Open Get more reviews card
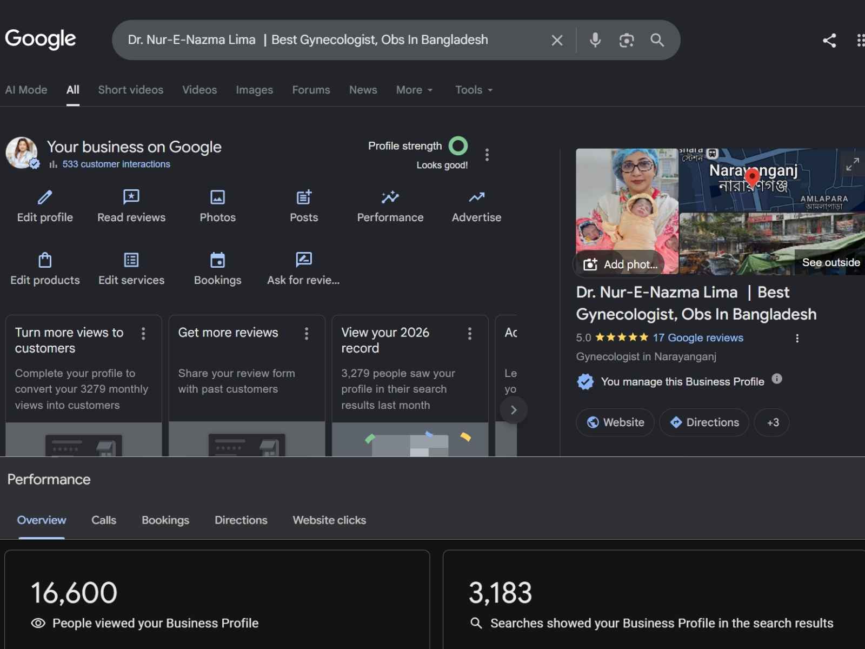This screenshot has height=649, width=865. tap(247, 386)
